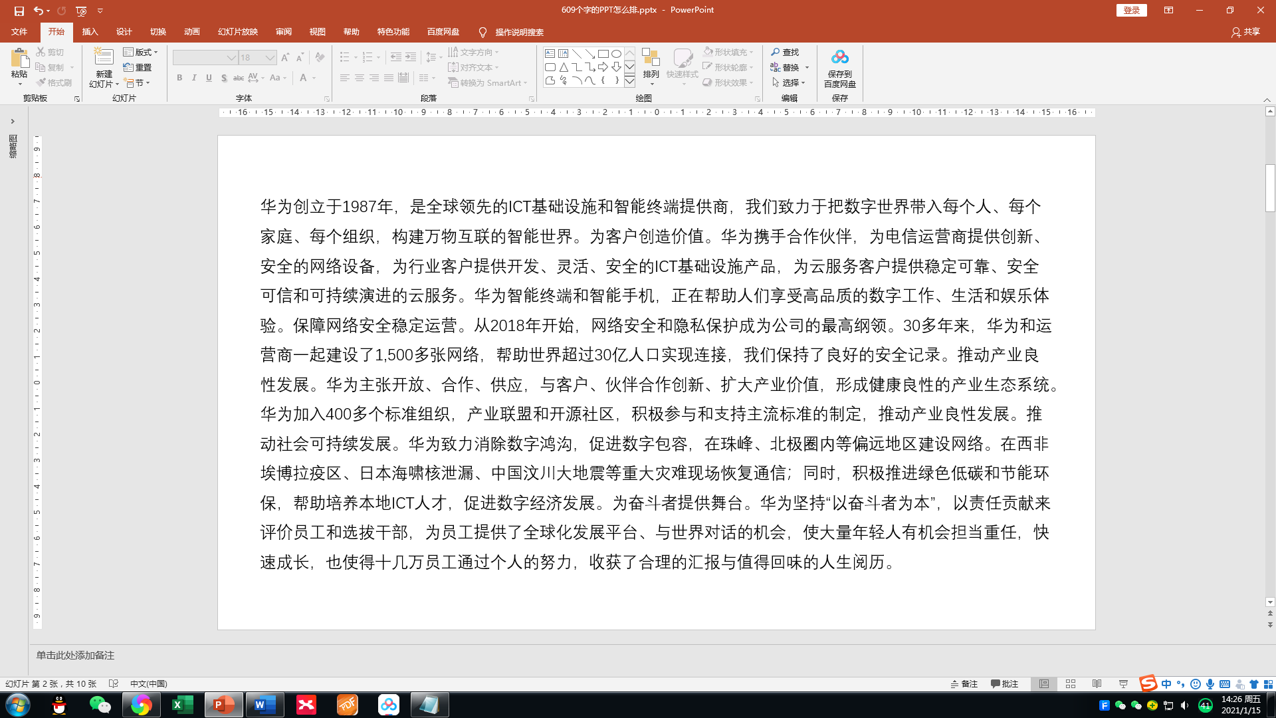Click the Paste clipboard icon
This screenshot has width=1276, height=718.
[x=19, y=59]
